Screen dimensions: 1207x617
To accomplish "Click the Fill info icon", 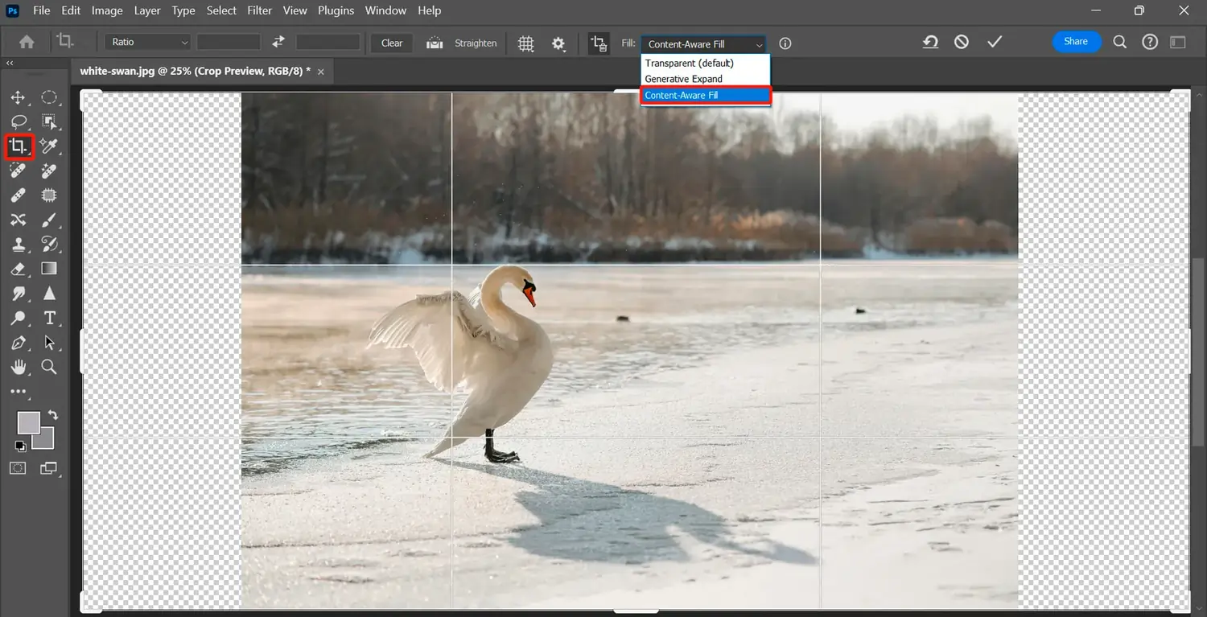I will [x=785, y=43].
